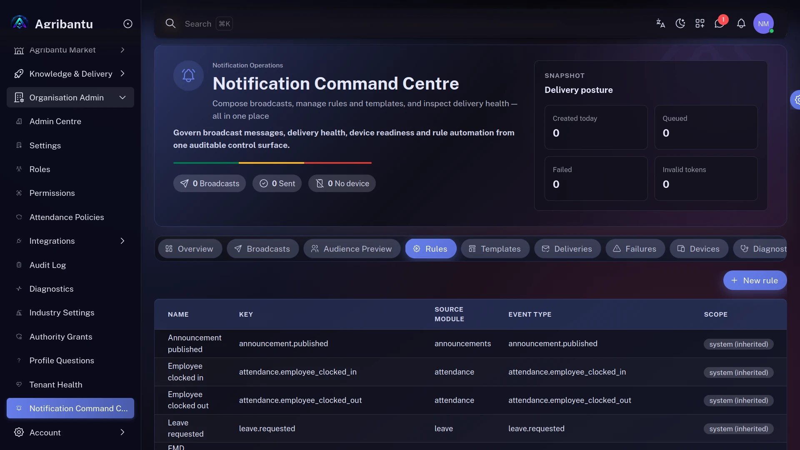Click the 0 Sent chip
This screenshot has width=800, height=450.
tap(277, 183)
